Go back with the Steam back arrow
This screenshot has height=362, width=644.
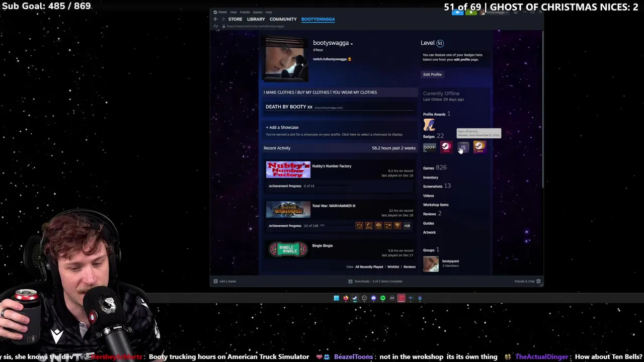coord(215,19)
